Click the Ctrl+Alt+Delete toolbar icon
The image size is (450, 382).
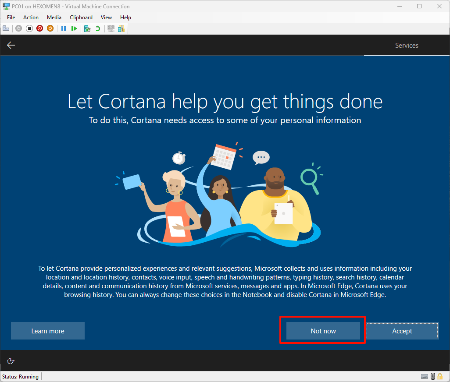[x=6, y=28]
